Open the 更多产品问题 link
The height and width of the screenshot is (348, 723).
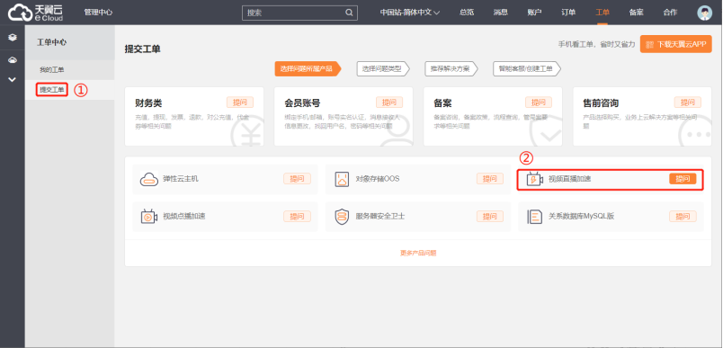[x=418, y=253]
